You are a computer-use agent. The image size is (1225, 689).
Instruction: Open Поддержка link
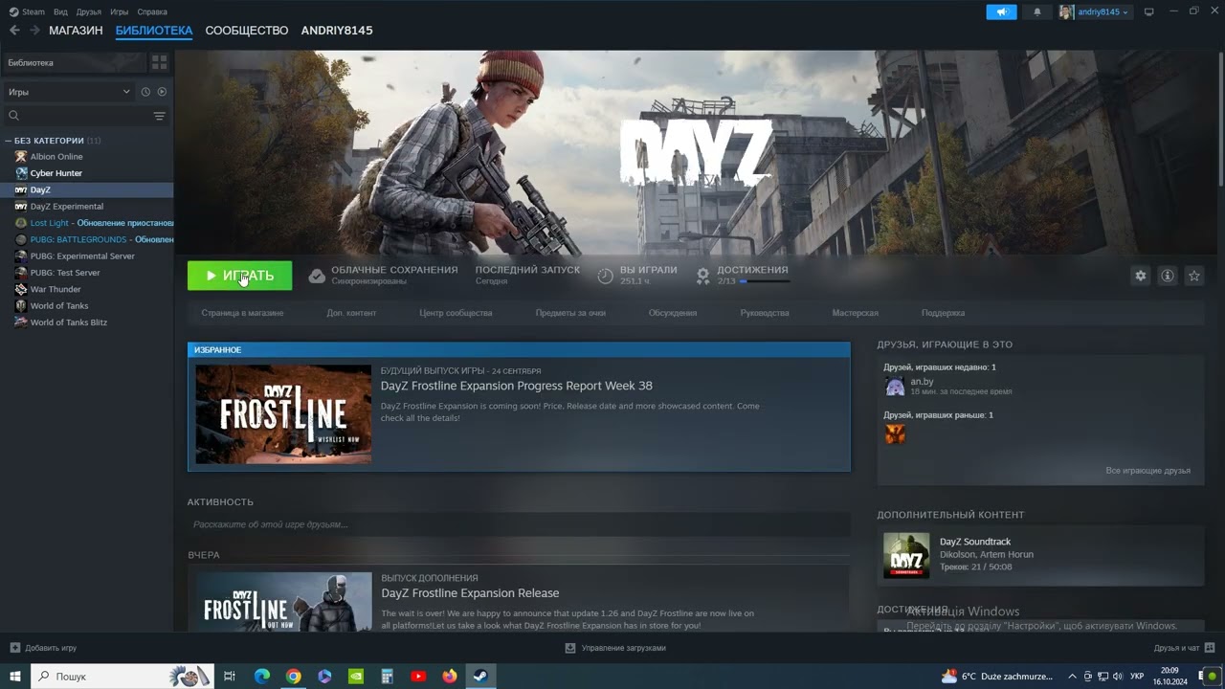pos(943,313)
